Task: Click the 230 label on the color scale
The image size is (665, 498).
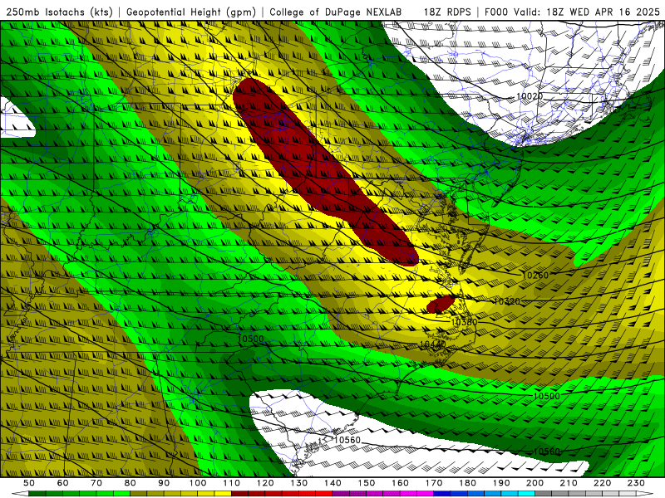Action: click(636, 483)
